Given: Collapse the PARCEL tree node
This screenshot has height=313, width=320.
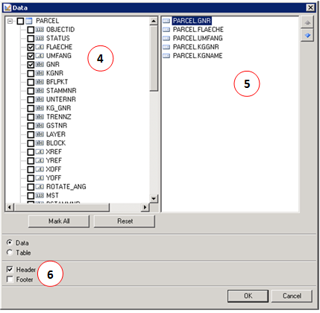Looking at the screenshot, I should click(x=10, y=21).
